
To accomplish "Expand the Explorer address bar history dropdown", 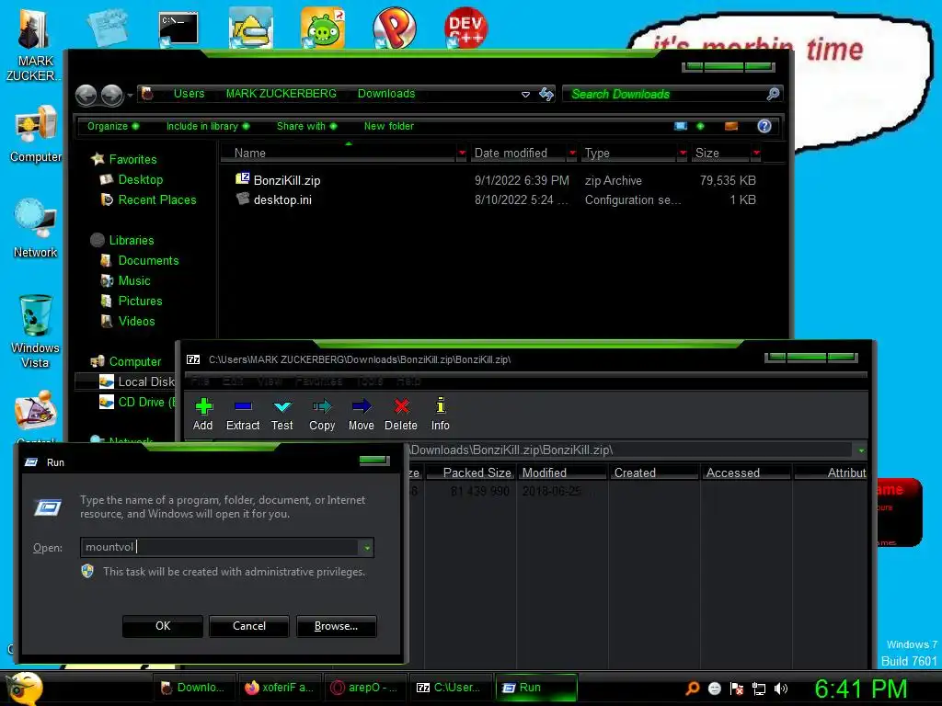I will [525, 95].
